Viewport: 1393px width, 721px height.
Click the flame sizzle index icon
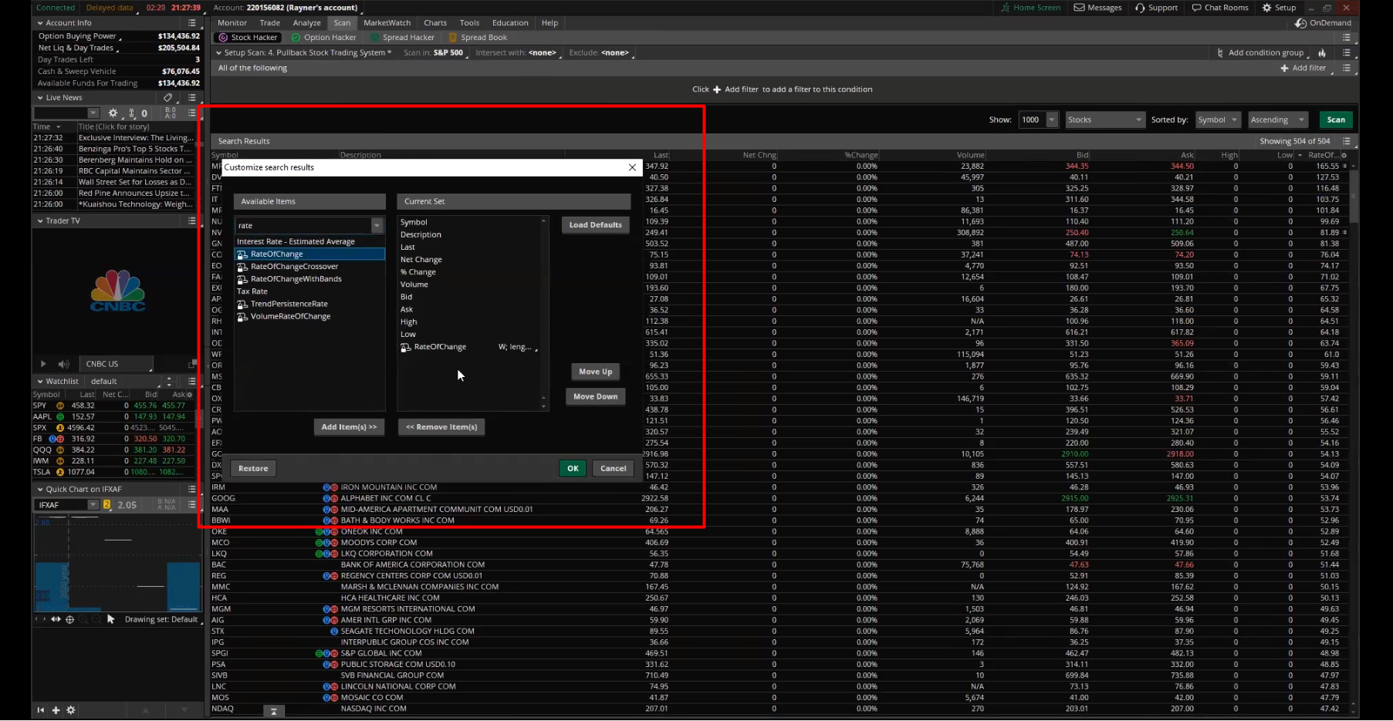coord(1322,53)
